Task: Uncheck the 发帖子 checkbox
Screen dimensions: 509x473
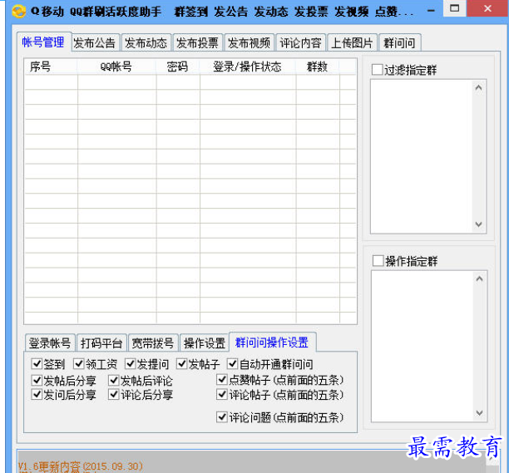Action: point(182,363)
